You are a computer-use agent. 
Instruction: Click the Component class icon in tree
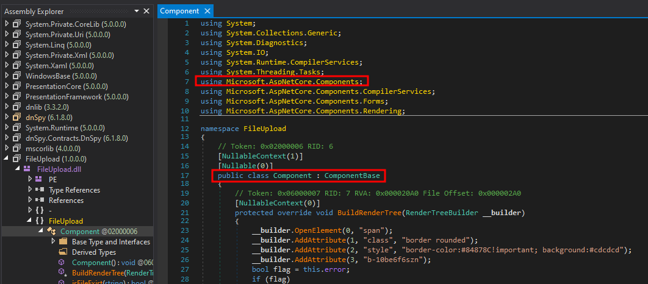51,231
